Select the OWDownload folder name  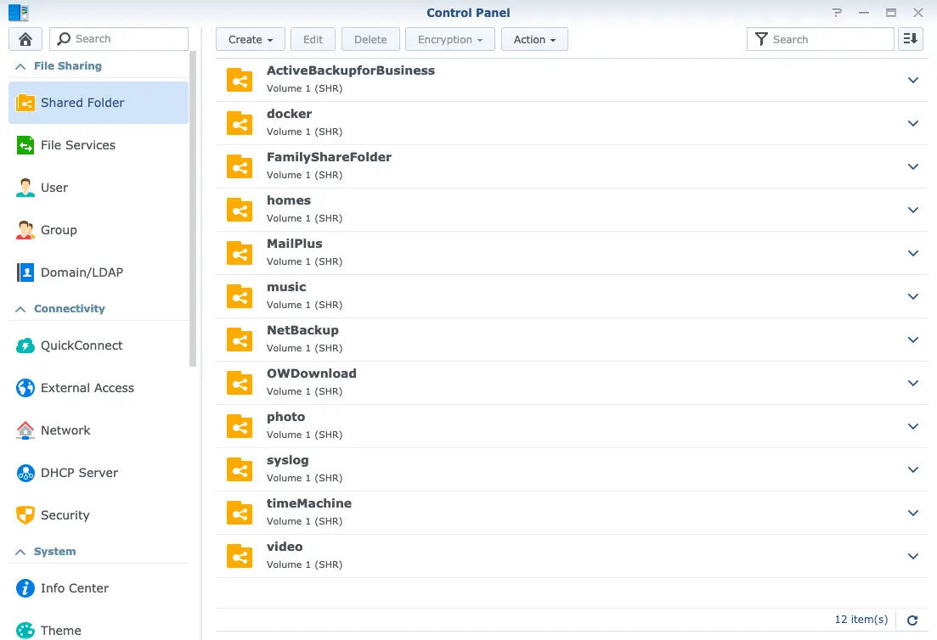click(311, 373)
